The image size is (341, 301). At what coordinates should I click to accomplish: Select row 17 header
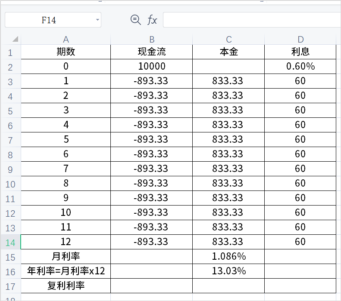click(10, 286)
